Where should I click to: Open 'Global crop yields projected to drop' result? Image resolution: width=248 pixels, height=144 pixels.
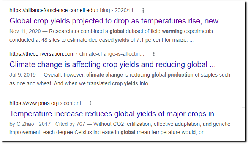(x=118, y=21)
